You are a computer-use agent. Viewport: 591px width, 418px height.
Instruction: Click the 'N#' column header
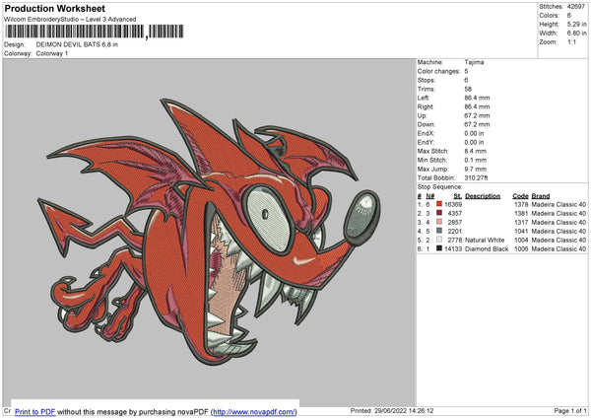pyautogui.click(x=430, y=196)
